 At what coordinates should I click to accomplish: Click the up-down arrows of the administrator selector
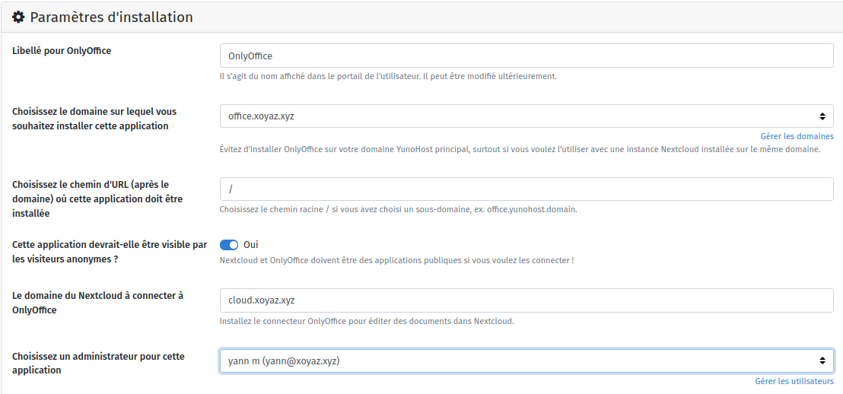[x=822, y=361]
